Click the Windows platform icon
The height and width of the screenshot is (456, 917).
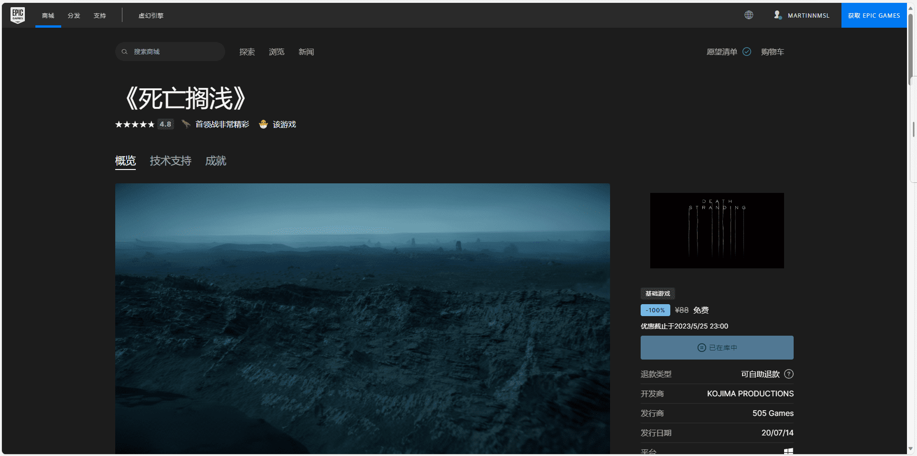pos(789,451)
